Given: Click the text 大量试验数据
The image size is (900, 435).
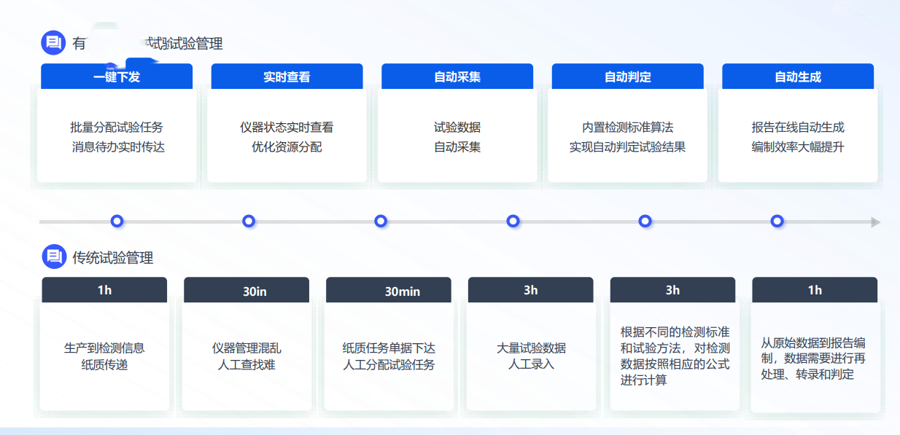Looking at the screenshot, I should pyautogui.click(x=531, y=348).
